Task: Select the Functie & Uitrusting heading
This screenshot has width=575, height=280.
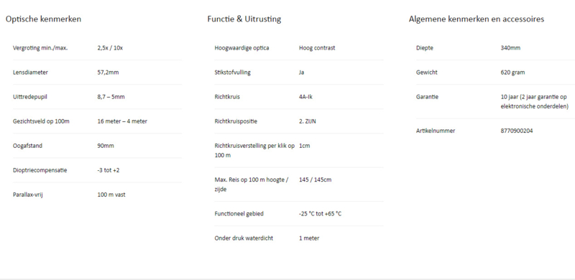Action: tap(244, 19)
